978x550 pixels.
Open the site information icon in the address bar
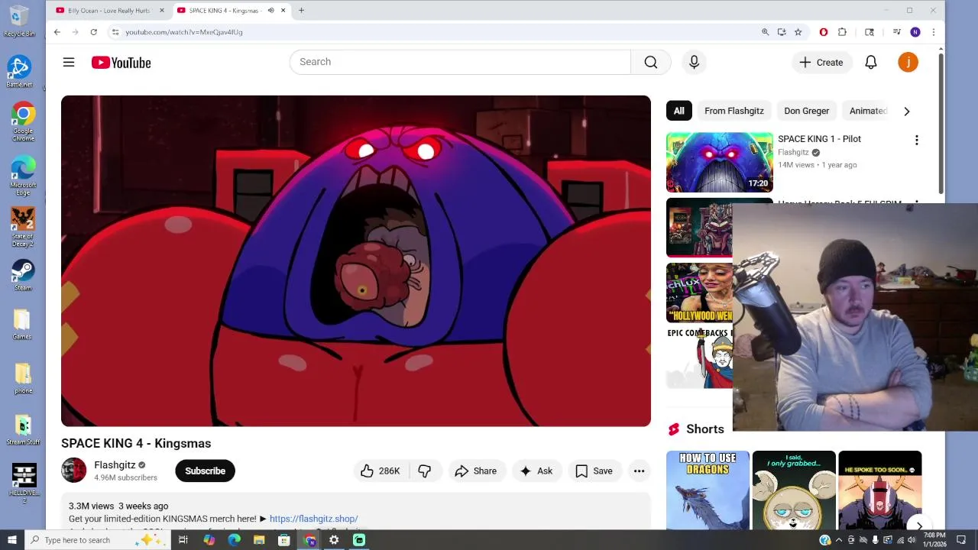(115, 32)
